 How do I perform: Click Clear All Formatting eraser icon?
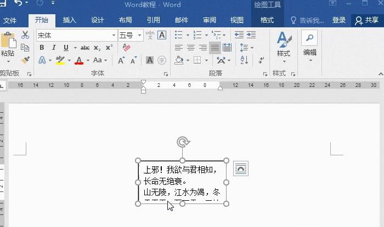click(x=126, y=48)
